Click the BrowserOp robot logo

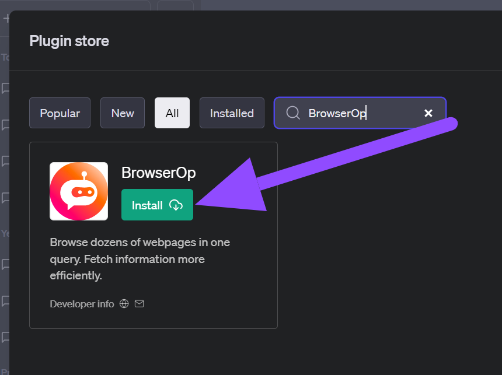[x=79, y=191]
